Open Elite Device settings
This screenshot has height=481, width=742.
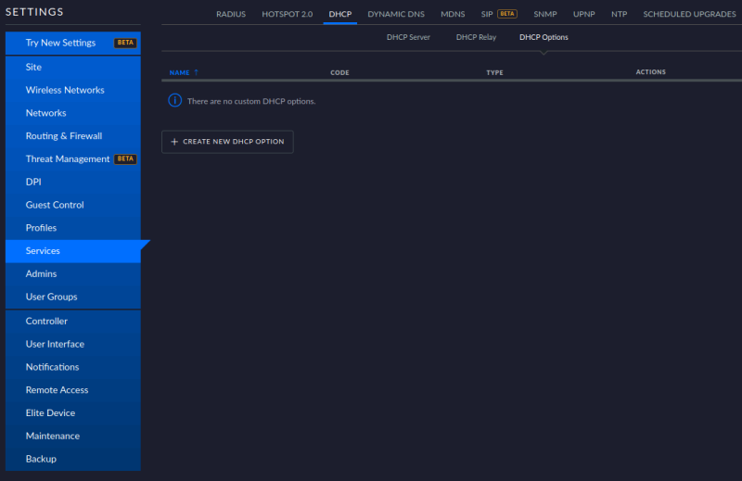[x=73, y=413]
